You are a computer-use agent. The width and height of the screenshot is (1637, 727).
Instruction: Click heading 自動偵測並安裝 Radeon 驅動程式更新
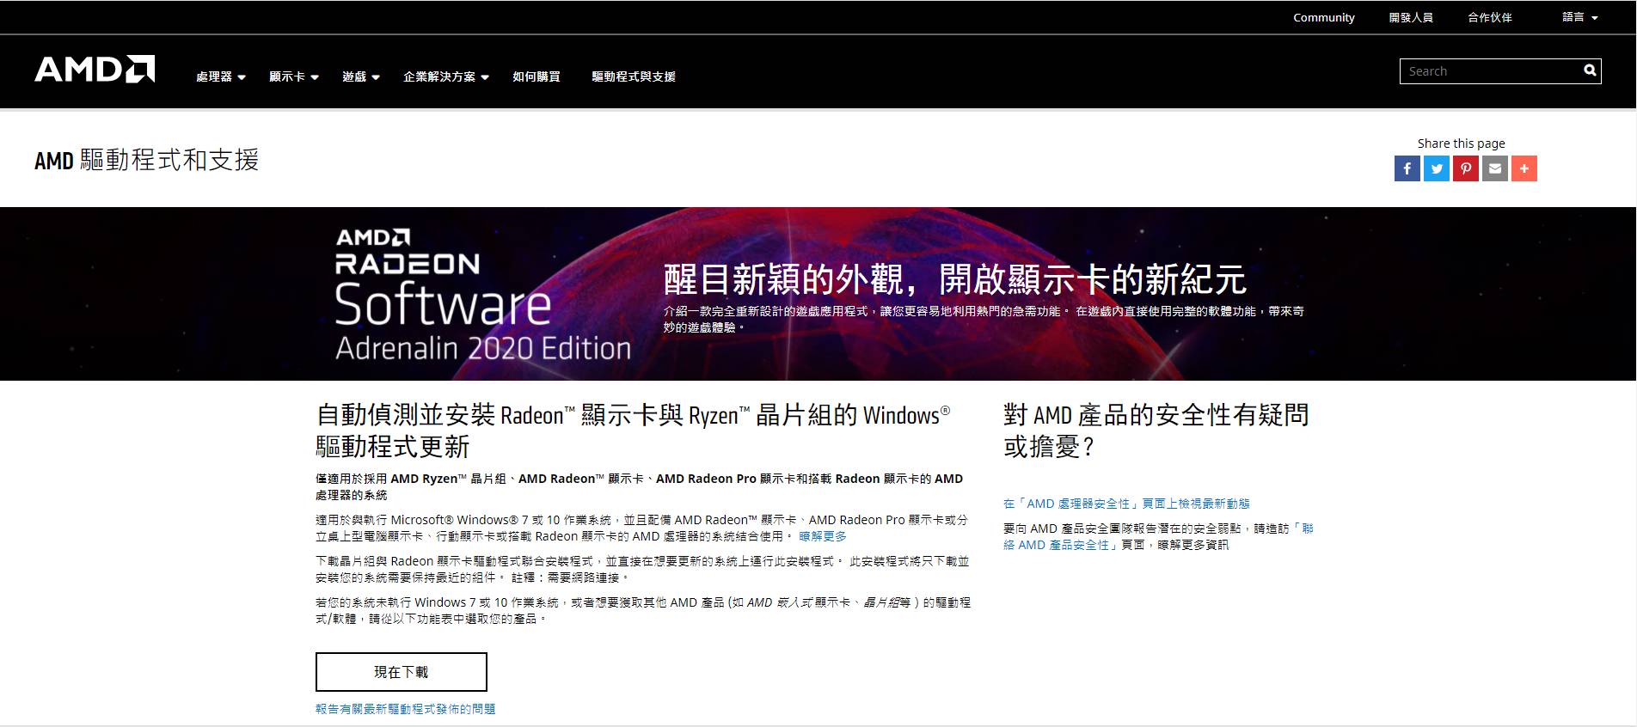click(633, 431)
